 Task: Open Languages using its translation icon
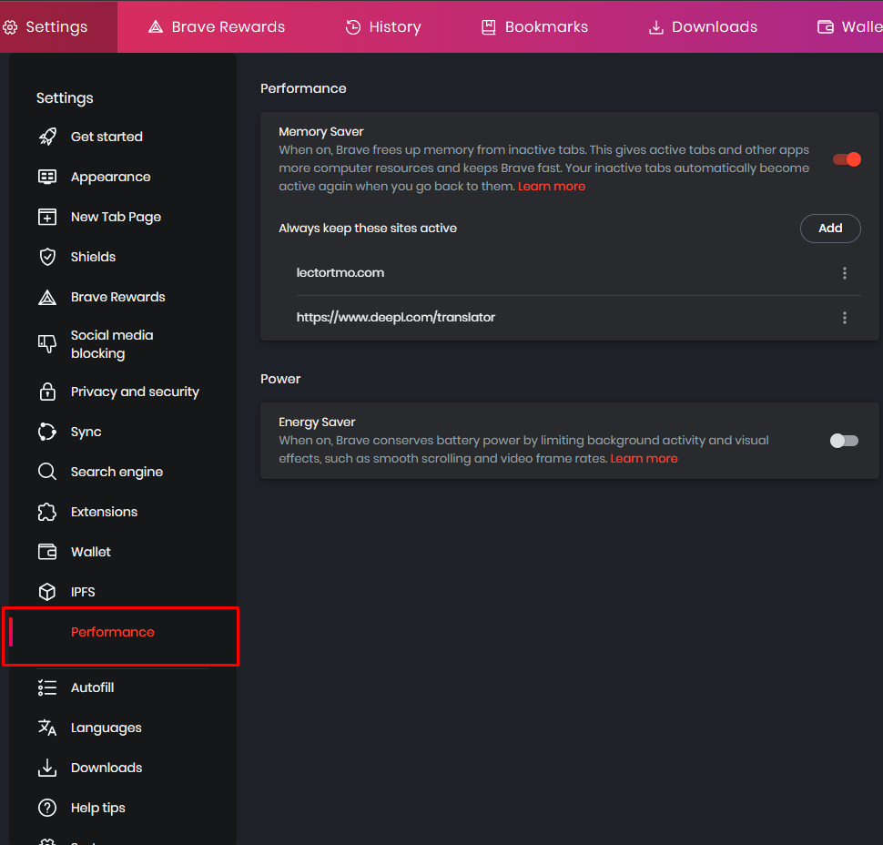[47, 728]
